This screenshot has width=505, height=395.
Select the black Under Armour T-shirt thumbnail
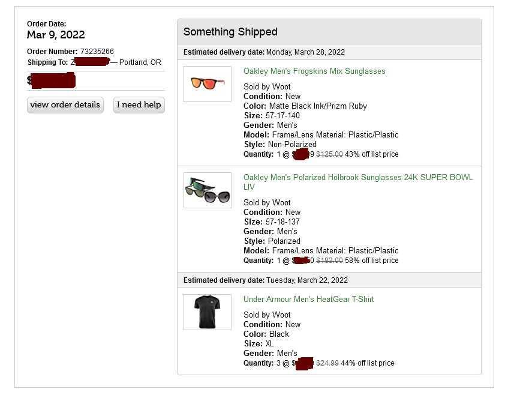click(208, 312)
